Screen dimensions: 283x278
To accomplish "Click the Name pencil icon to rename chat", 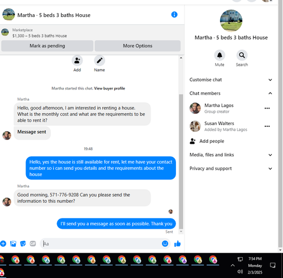I will 100,61.
